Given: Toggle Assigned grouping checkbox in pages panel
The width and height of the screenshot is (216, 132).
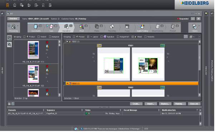Looking at the screenshot, I should click(x=50, y=37).
